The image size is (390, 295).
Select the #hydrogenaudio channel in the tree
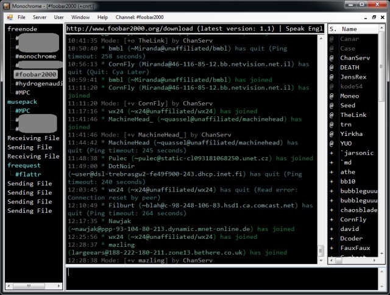40,84
